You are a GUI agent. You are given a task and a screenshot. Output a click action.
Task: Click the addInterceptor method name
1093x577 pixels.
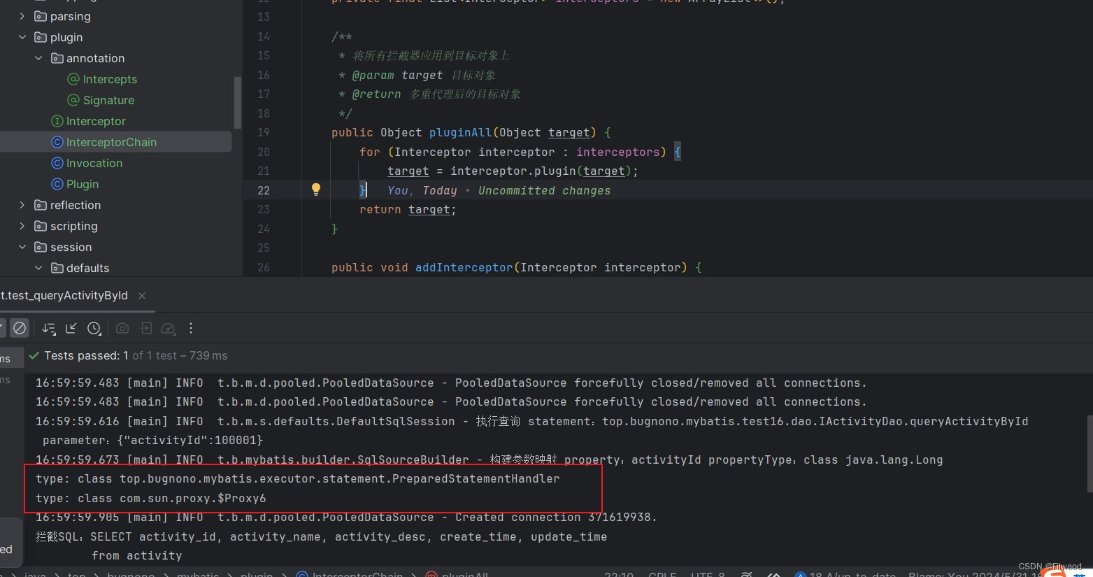point(464,267)
